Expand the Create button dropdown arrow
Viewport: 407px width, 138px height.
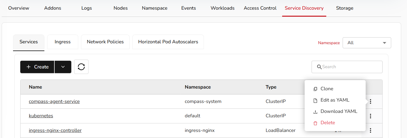coord(63,67)
